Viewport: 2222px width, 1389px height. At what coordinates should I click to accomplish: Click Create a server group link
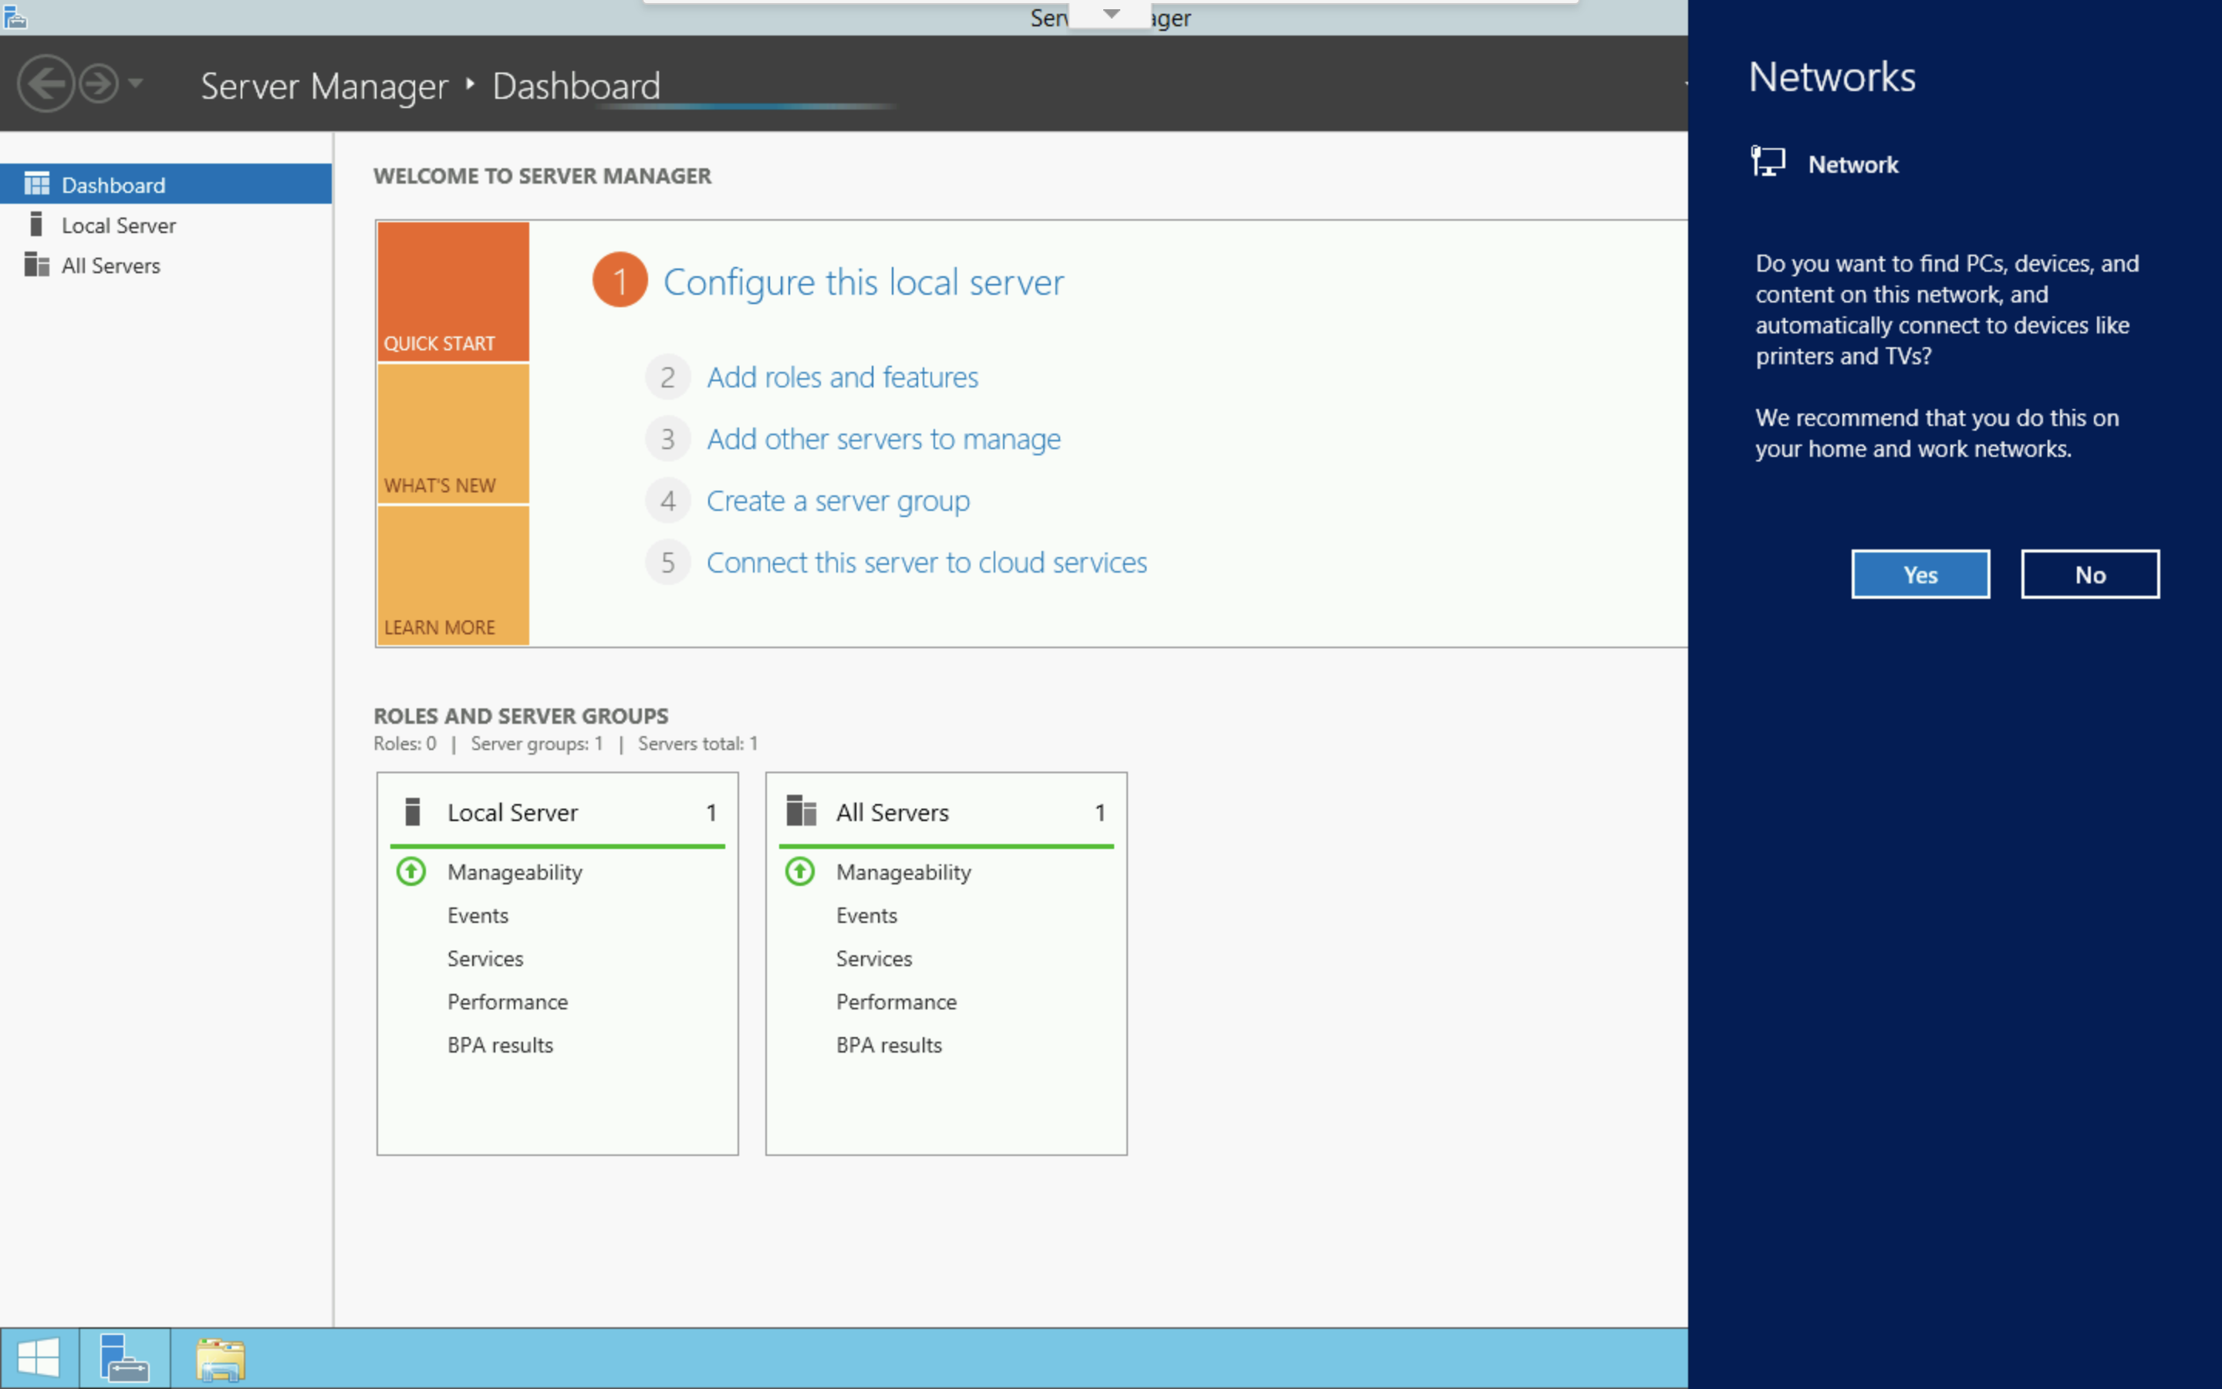pos(837,501)
